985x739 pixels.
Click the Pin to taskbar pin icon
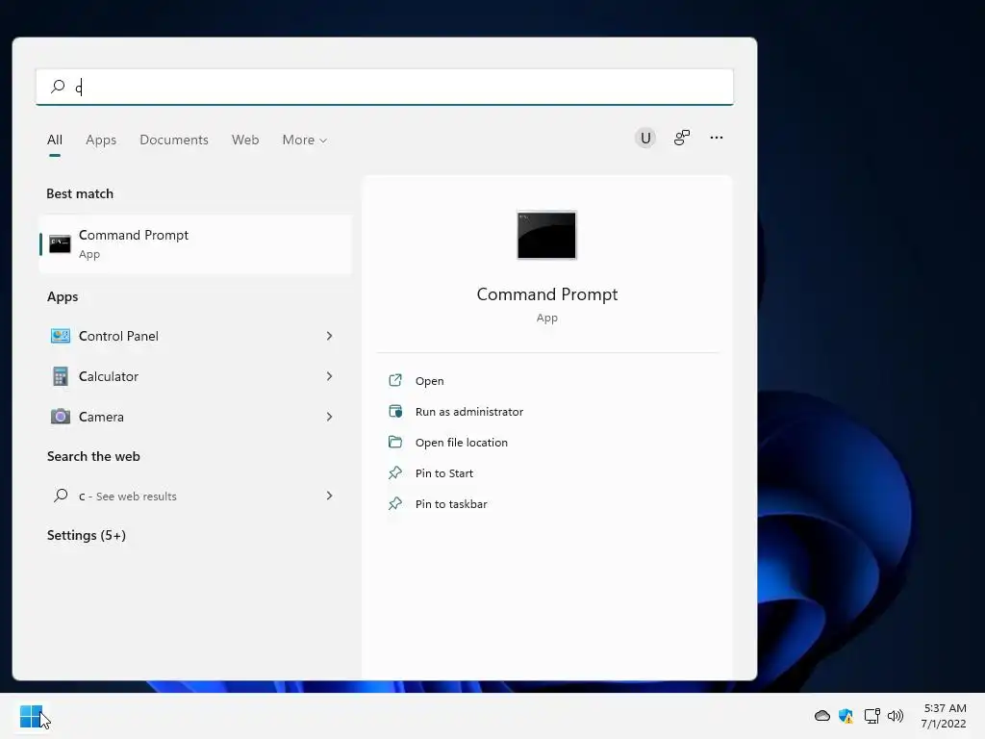point(395,503)
